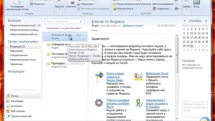Open the Черновики folder
The height and width of the screenshot is (121, 215).
tap(16, 51)
